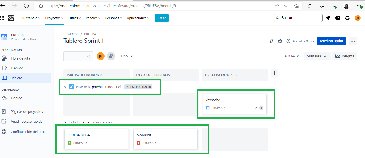Click the PRUEBA breadcrumb link
Image resolution: width=365 pixels, height=158 pixels.
click(x=90, y=34)
